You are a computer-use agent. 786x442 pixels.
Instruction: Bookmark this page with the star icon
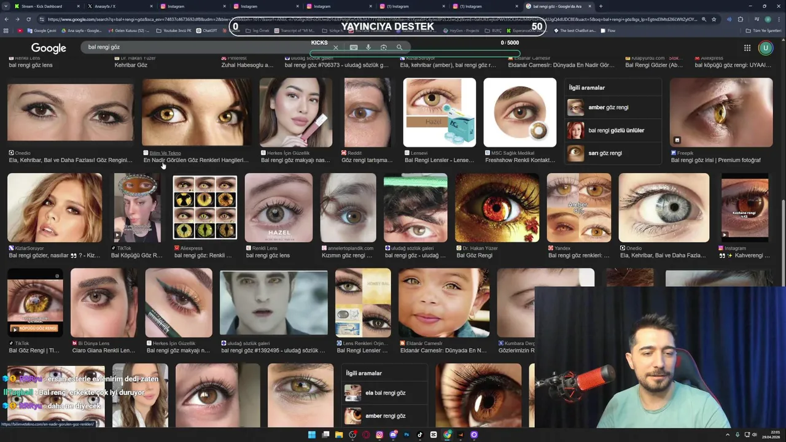click(714, 19)
